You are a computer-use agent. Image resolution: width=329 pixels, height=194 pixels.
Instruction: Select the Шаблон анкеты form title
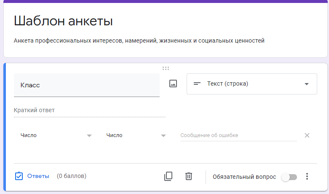coord(63,21)
